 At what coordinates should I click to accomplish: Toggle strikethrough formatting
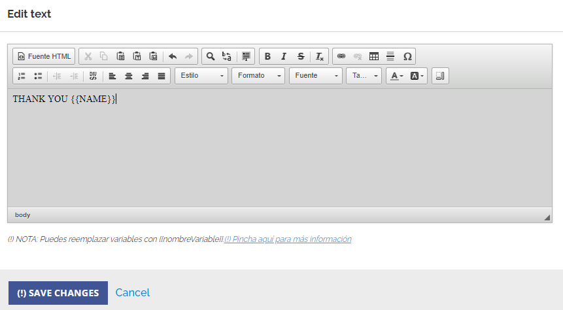(300, 56)
